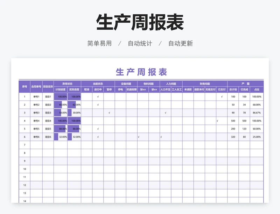Click the 62.00% actual progress bar cell

coord(74,105)
